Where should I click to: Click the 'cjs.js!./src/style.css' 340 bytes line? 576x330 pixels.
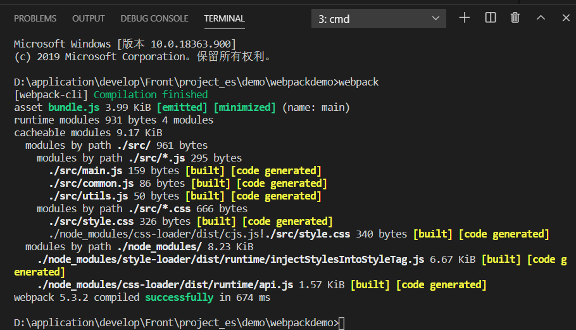tap(299, 234)
